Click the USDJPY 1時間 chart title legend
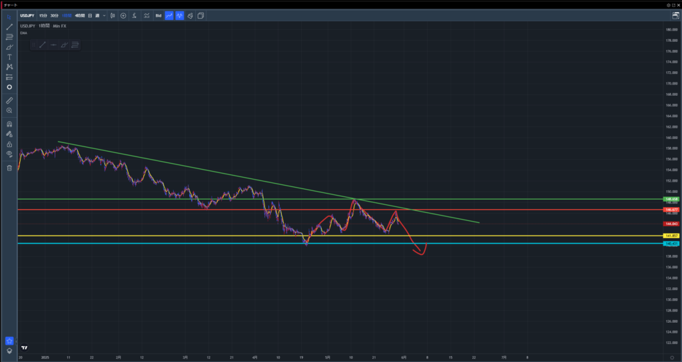 [43, 26]
